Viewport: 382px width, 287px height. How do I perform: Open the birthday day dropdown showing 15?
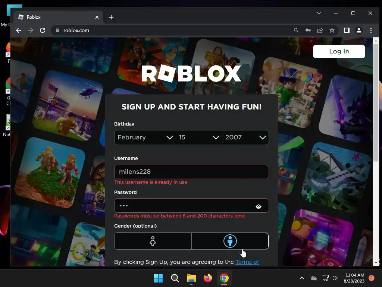[x=199, y=138]
